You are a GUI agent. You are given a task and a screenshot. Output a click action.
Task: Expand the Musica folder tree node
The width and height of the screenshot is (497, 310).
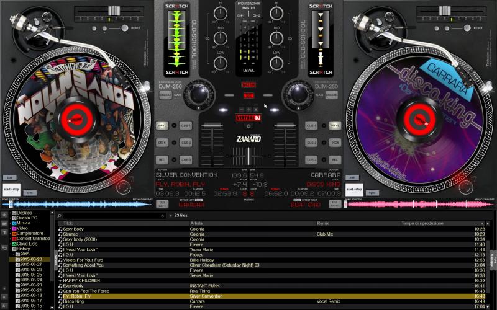pos(10,223)
